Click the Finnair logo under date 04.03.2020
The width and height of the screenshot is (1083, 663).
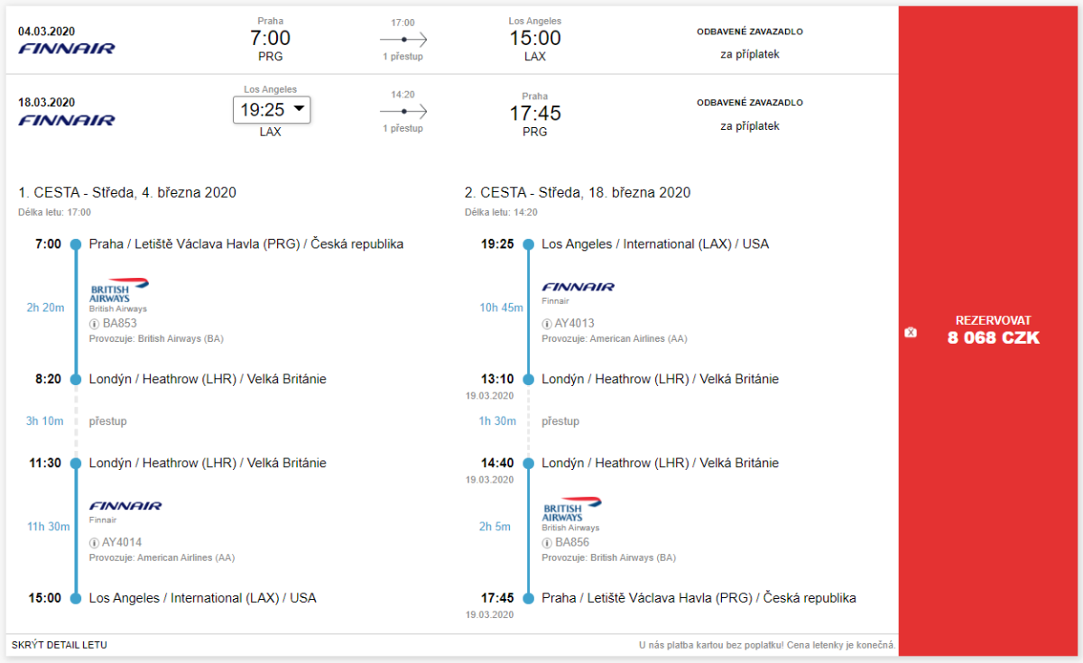coord(67,49)
